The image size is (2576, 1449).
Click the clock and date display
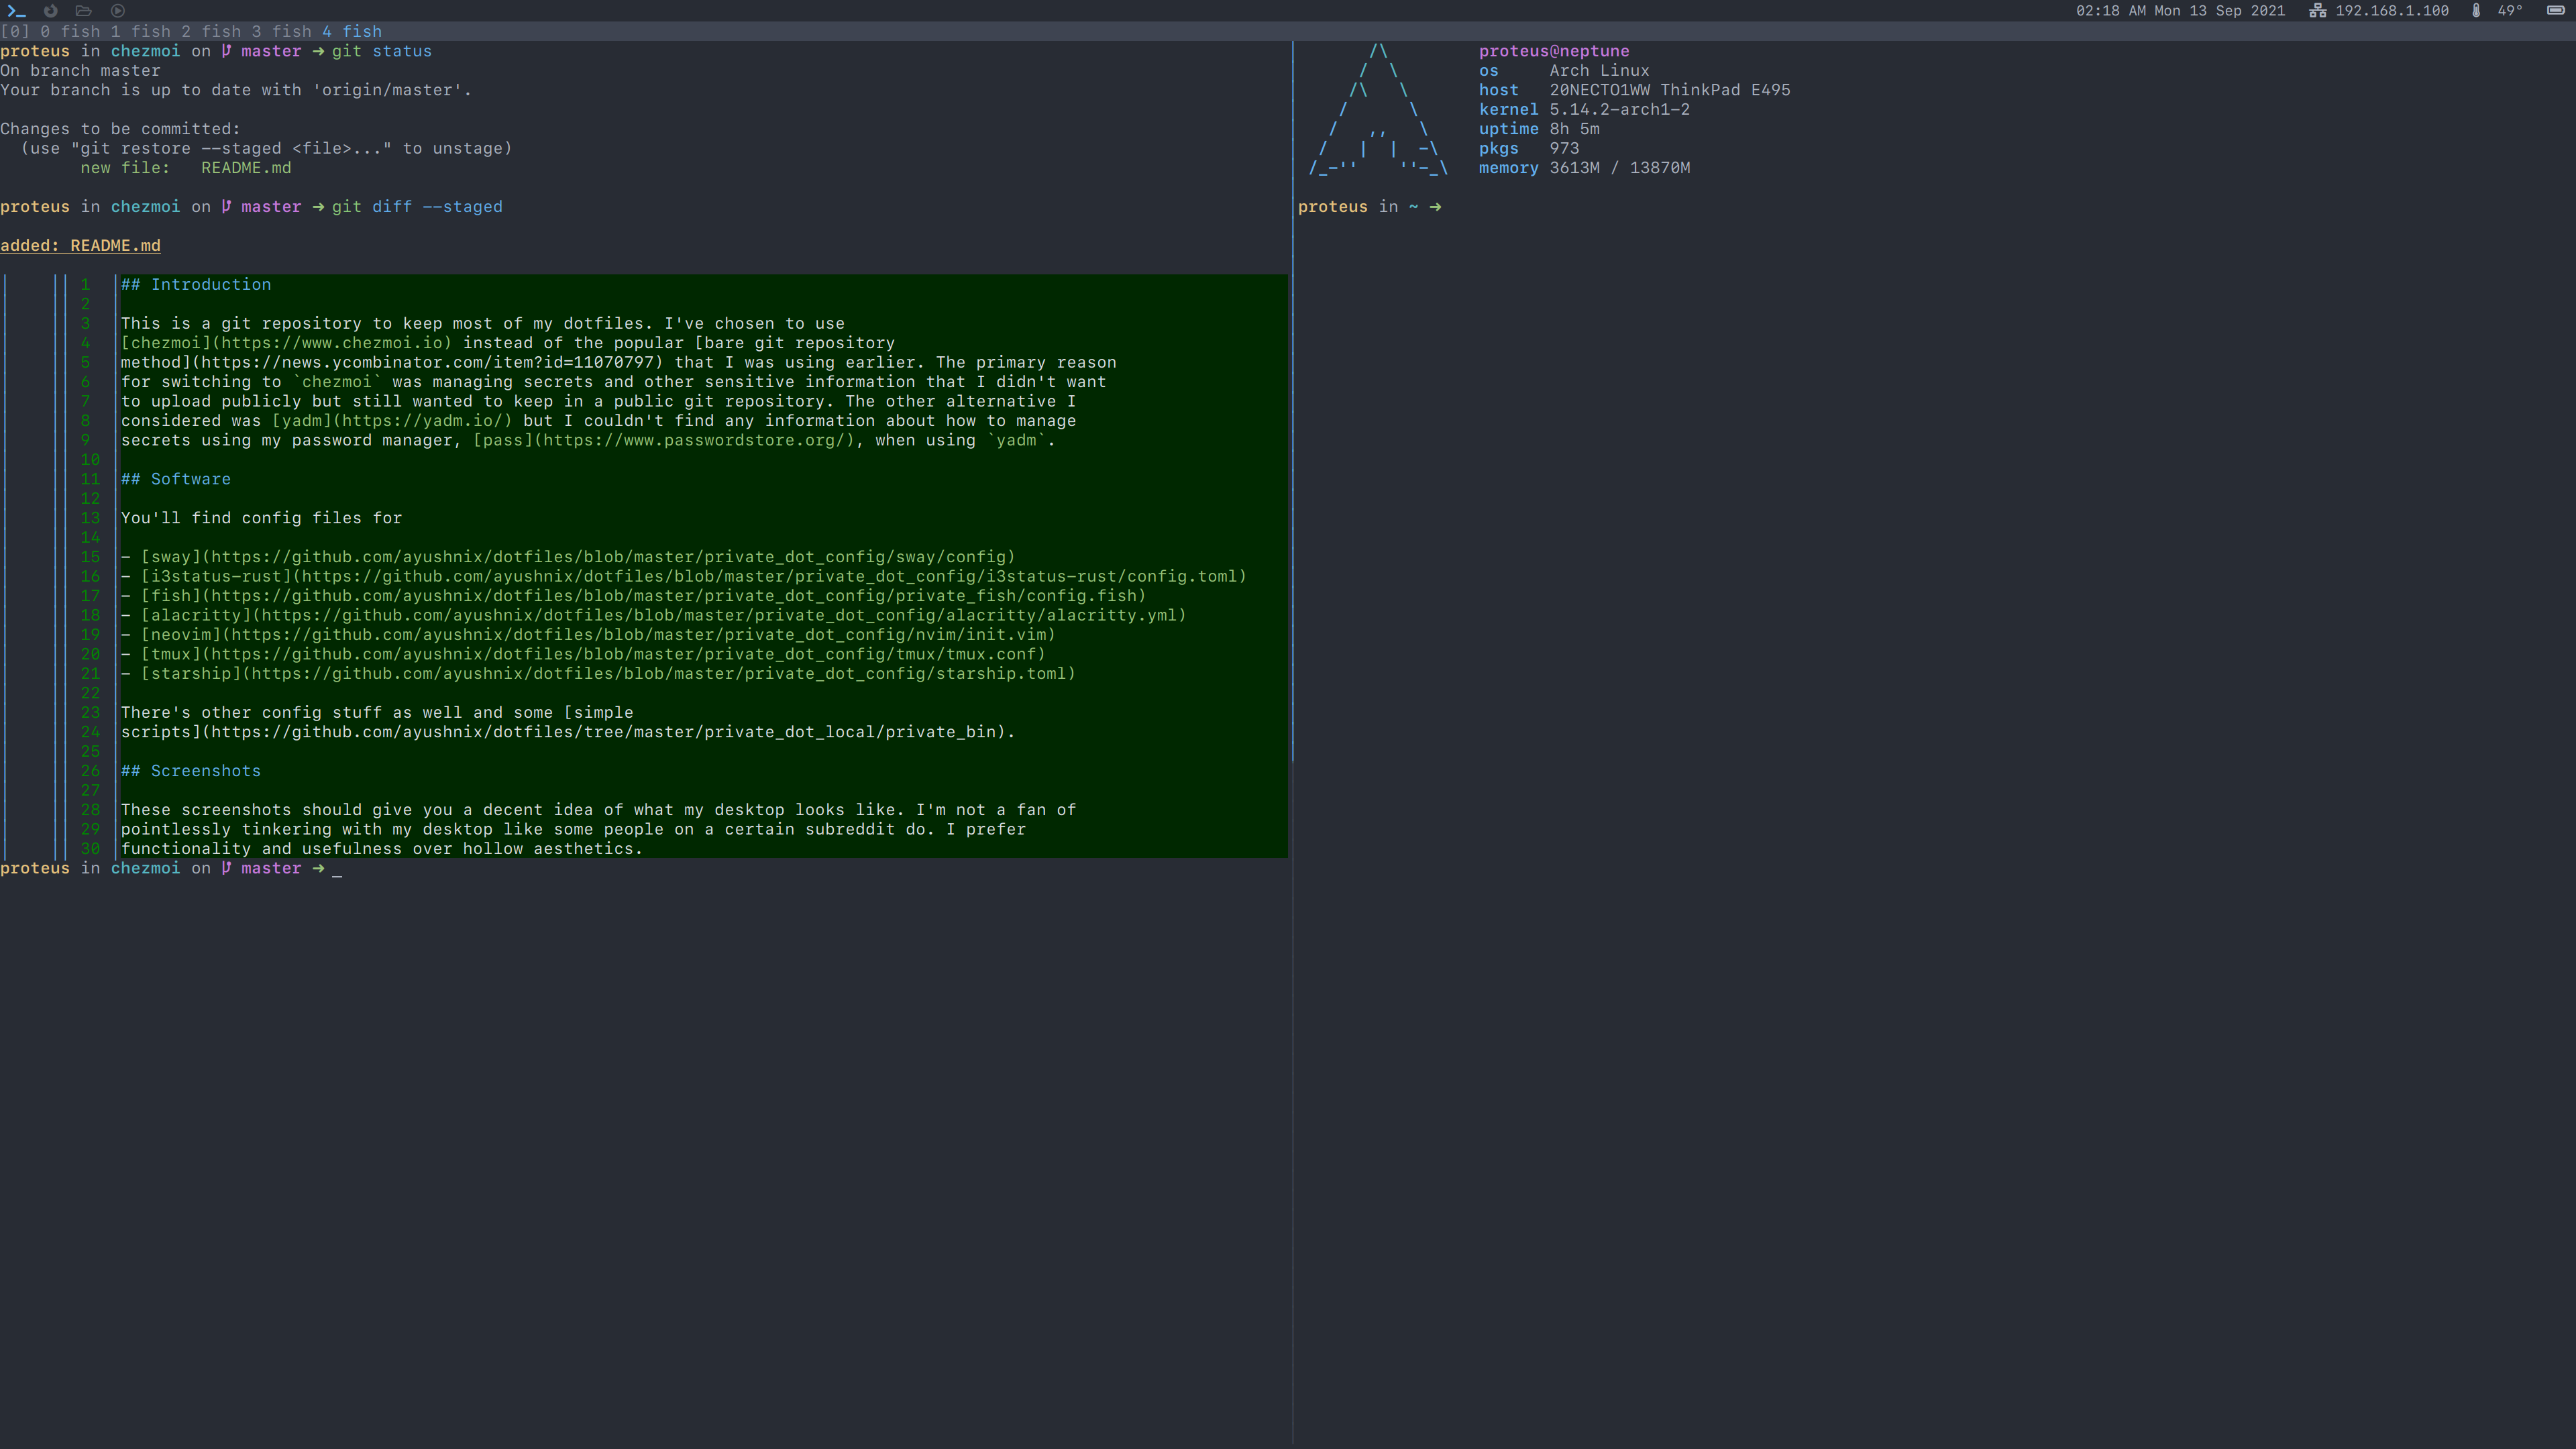coord(2180,11)
